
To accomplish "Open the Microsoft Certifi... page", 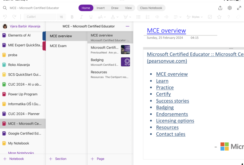I will point(110,50).
